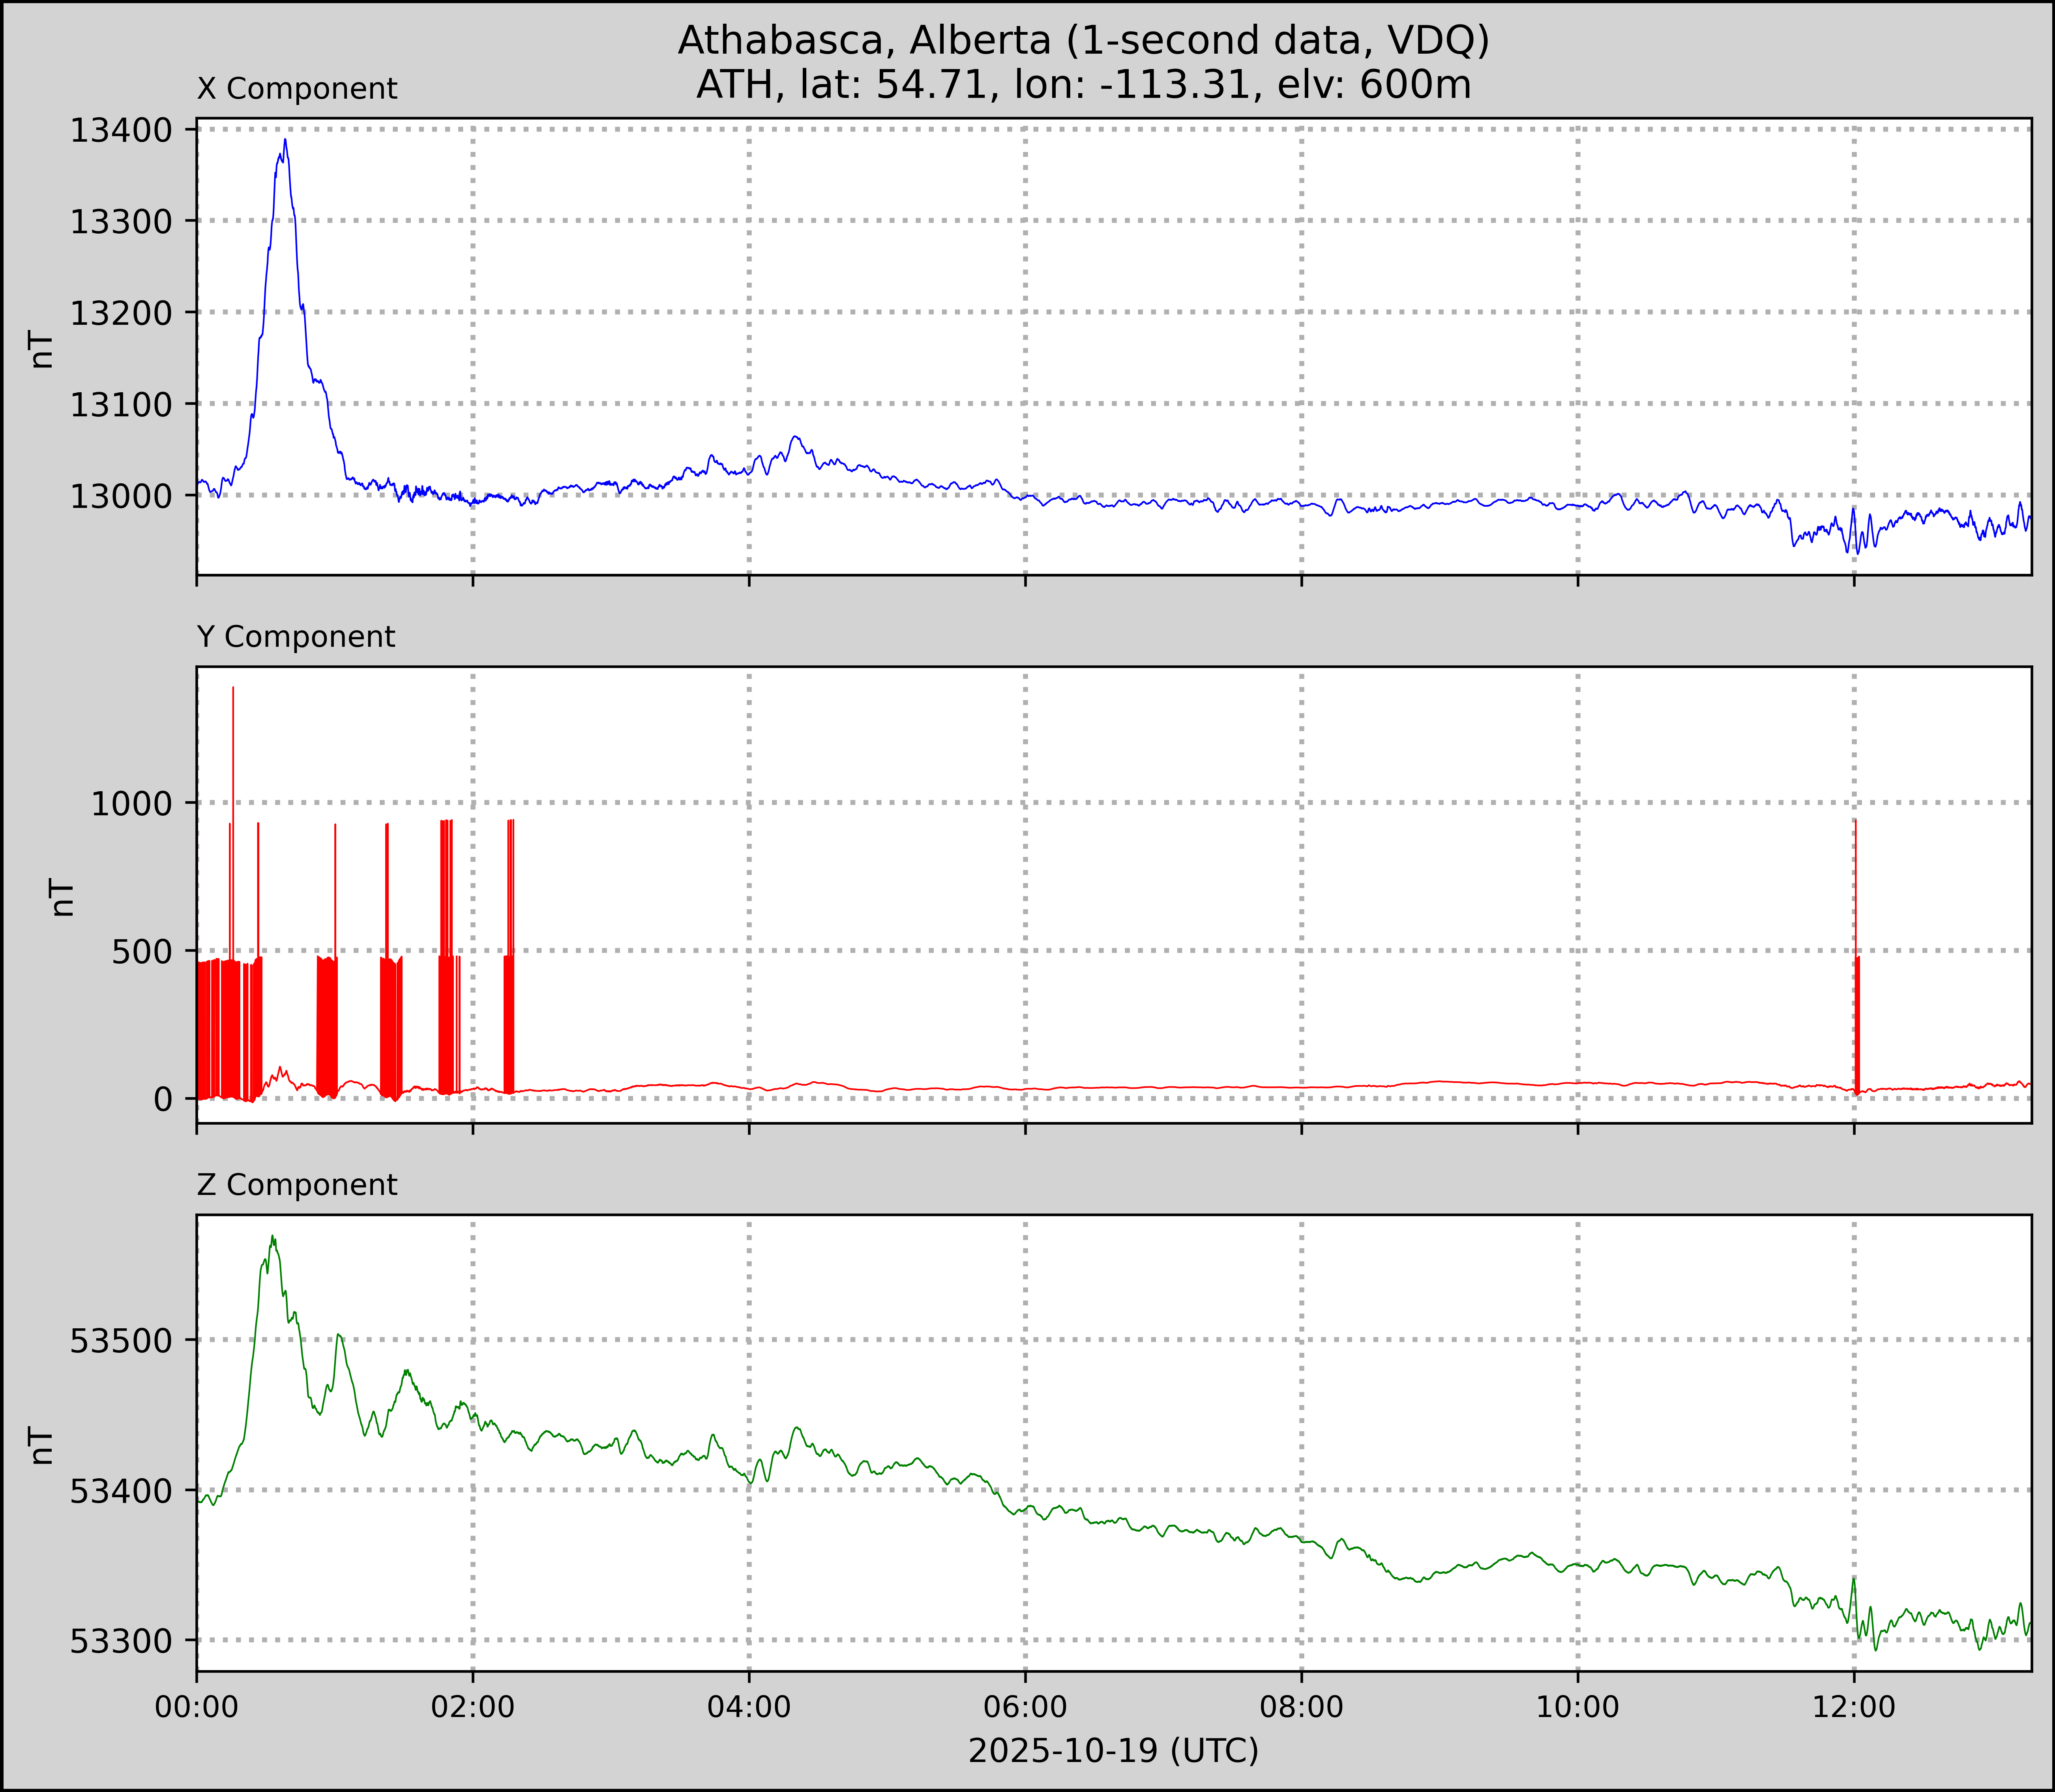Click the 'Y Component' panel label
Image resolution: width=2055 pixels, height=1792 pixels.
click(296, 637)
